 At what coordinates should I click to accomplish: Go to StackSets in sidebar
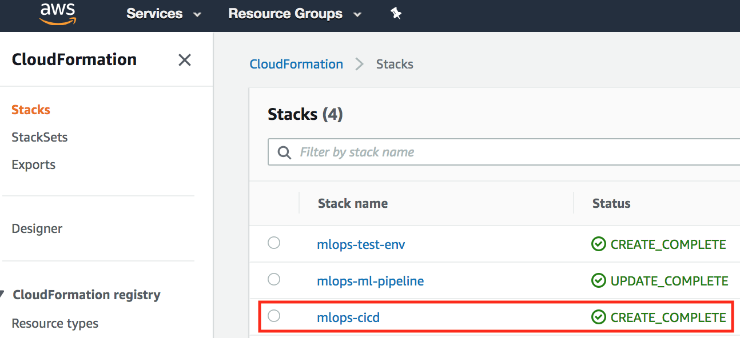(x=39, y=137)
